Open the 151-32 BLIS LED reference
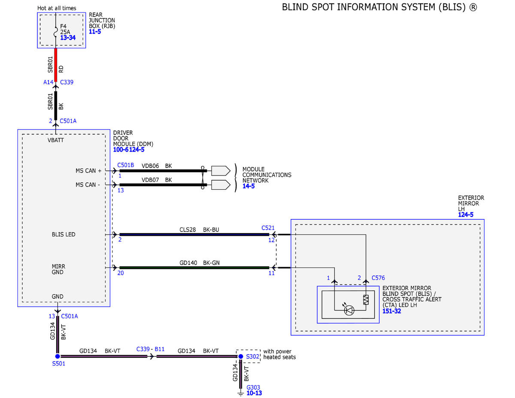The width and height of the screenshot is (515, 398). point(392,311)
